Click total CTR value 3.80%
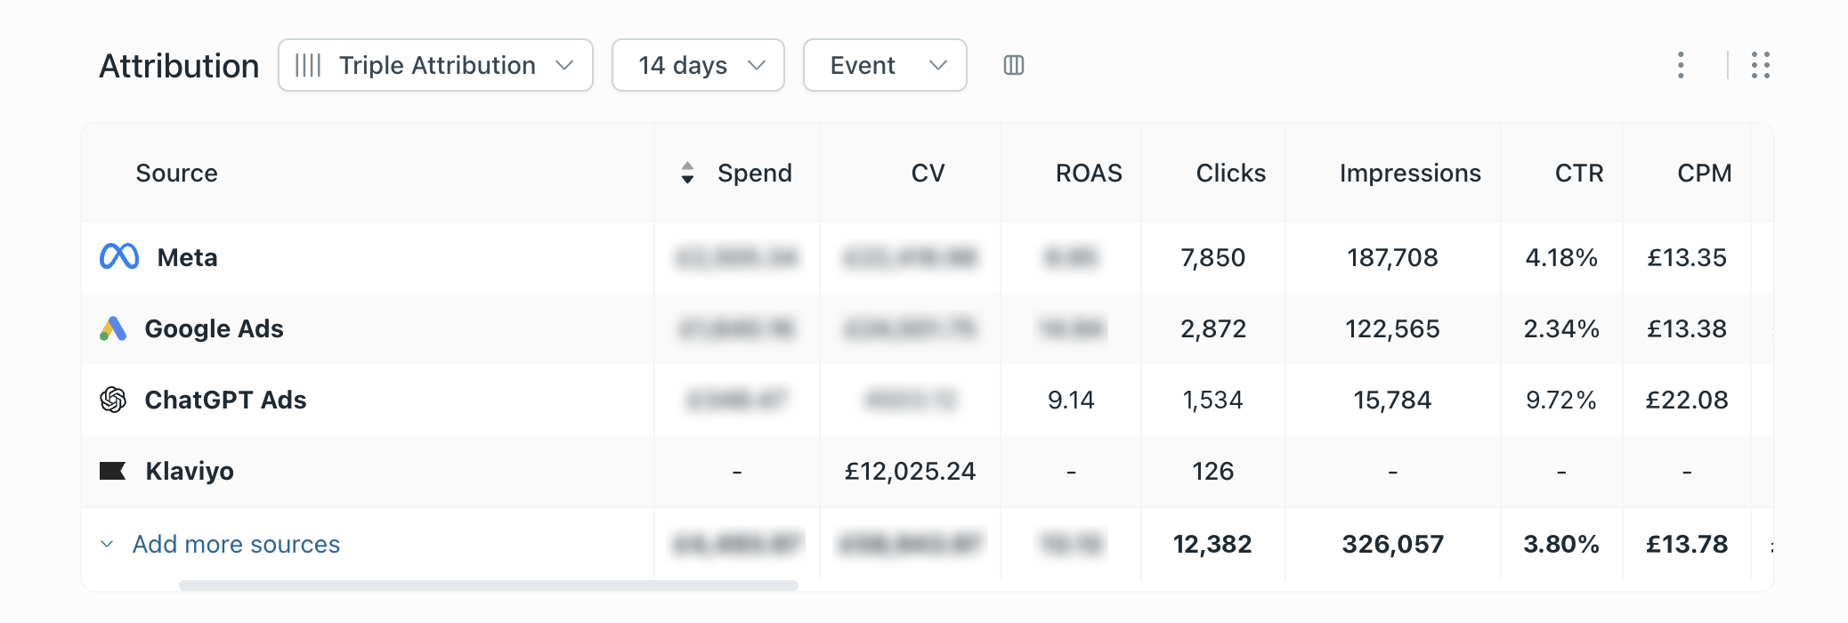 click(x=1561, y=544)
